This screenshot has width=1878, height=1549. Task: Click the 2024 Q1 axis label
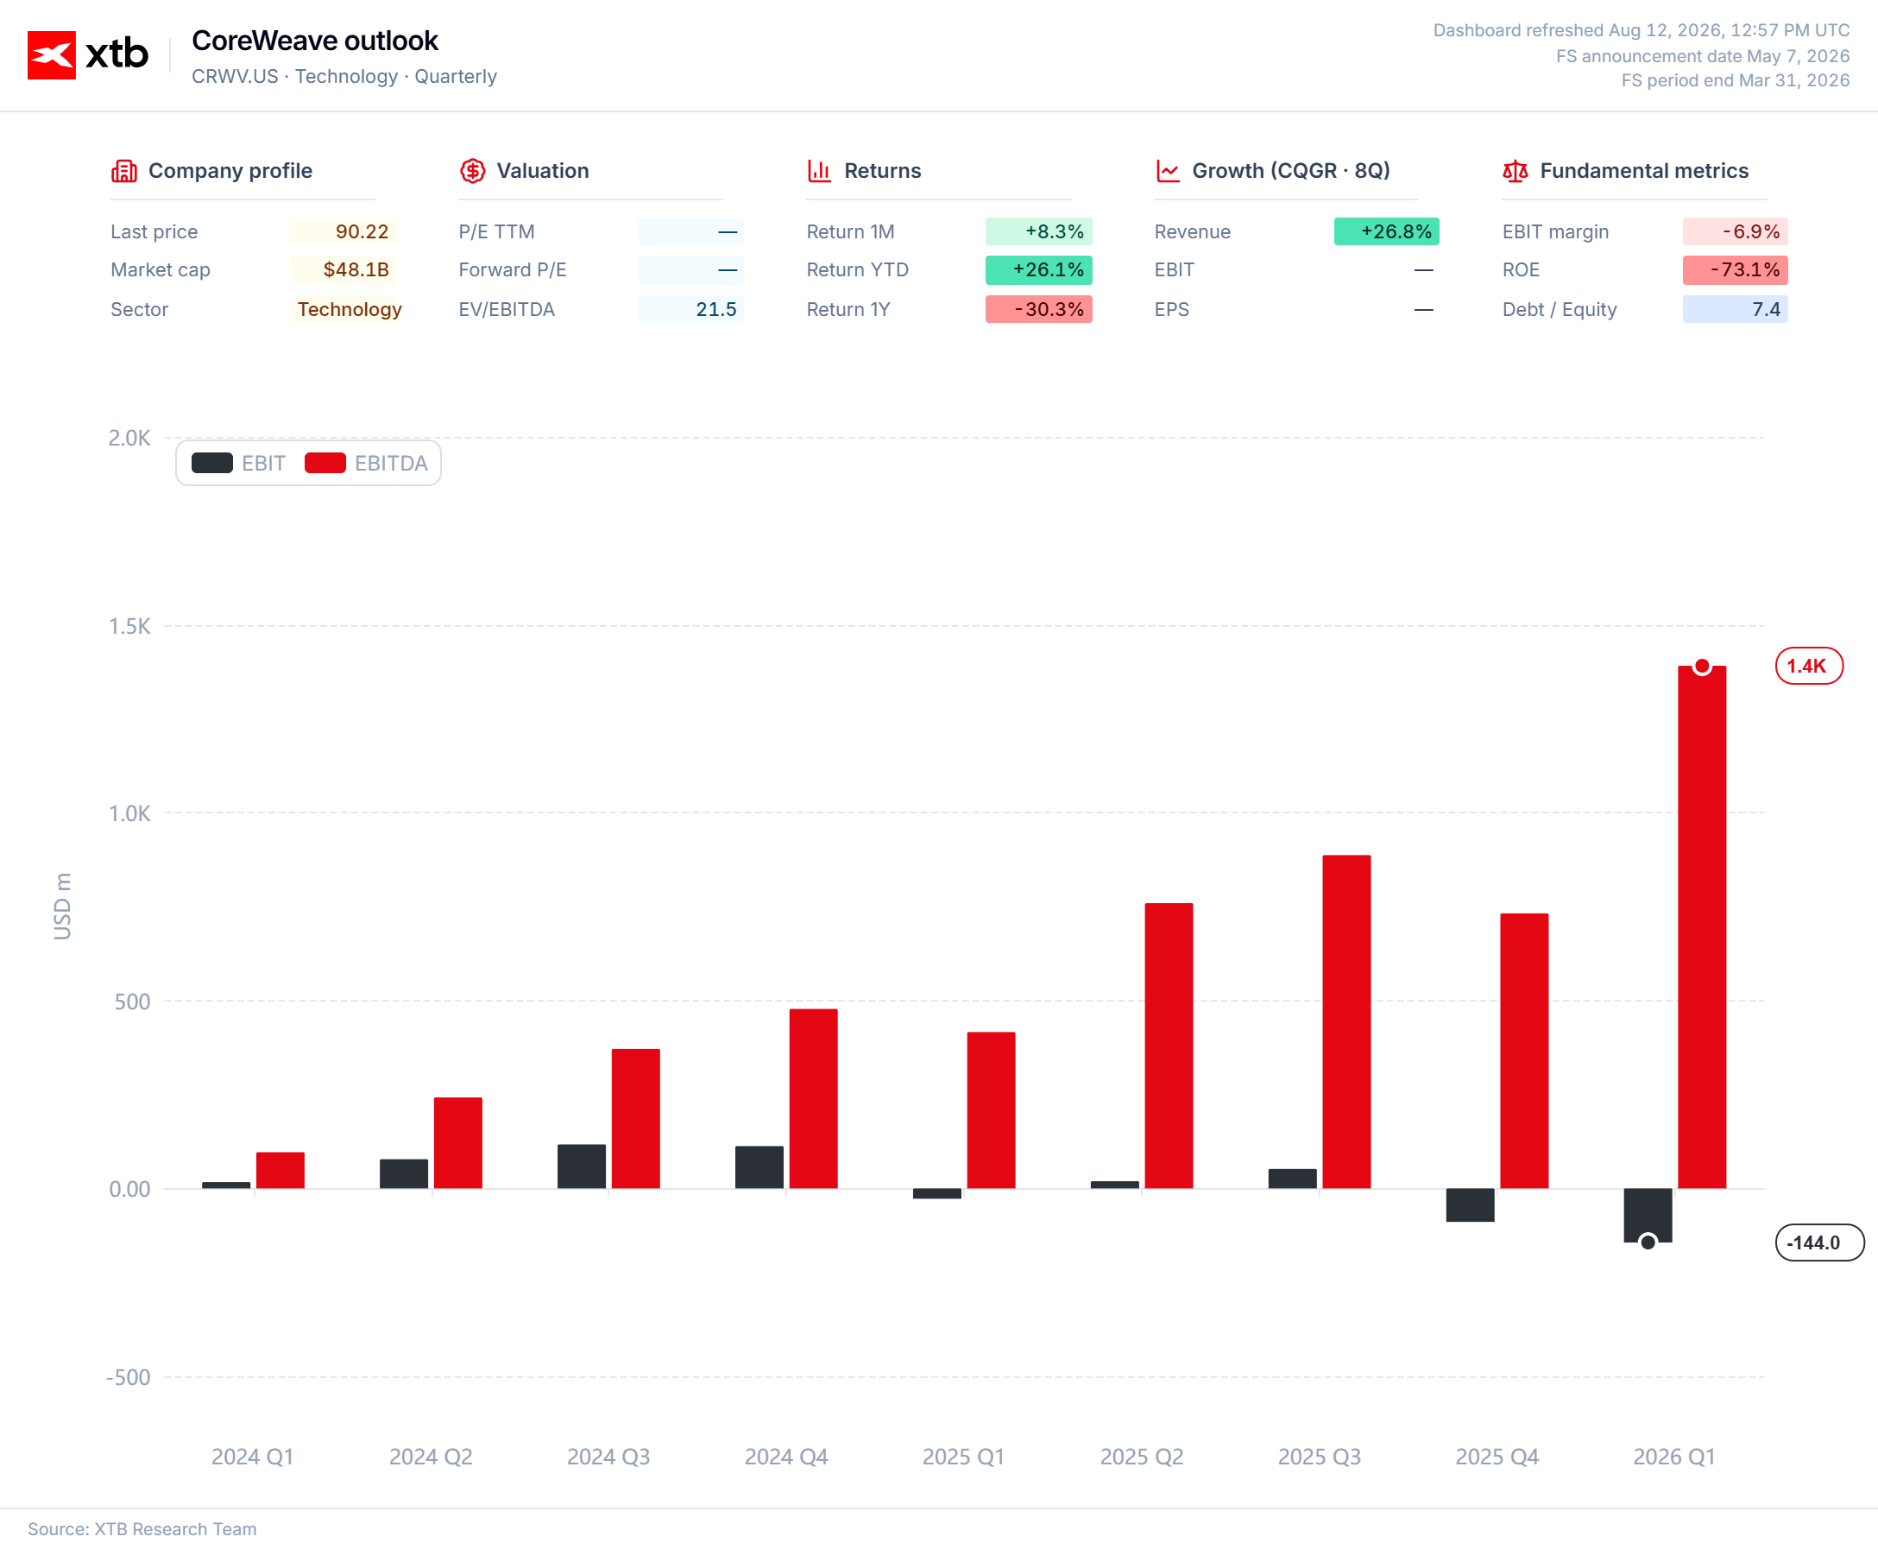coord(252,1457)
